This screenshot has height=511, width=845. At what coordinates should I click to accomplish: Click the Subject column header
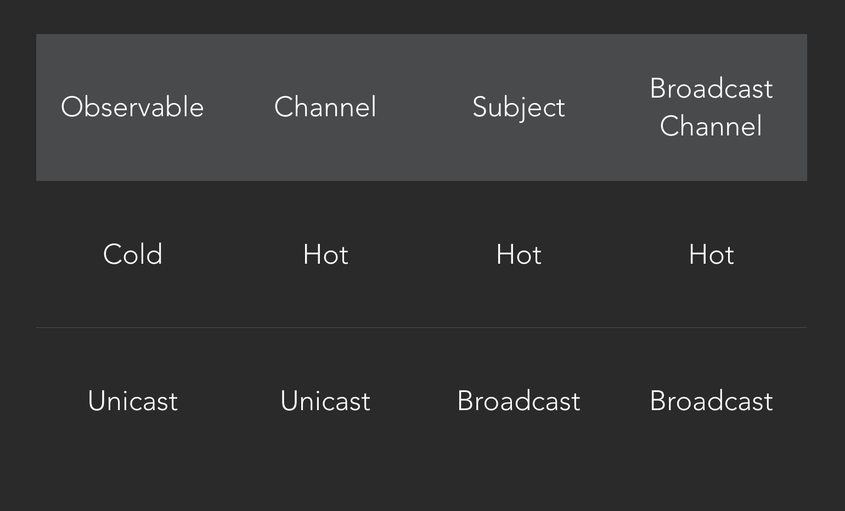(519, 107)
